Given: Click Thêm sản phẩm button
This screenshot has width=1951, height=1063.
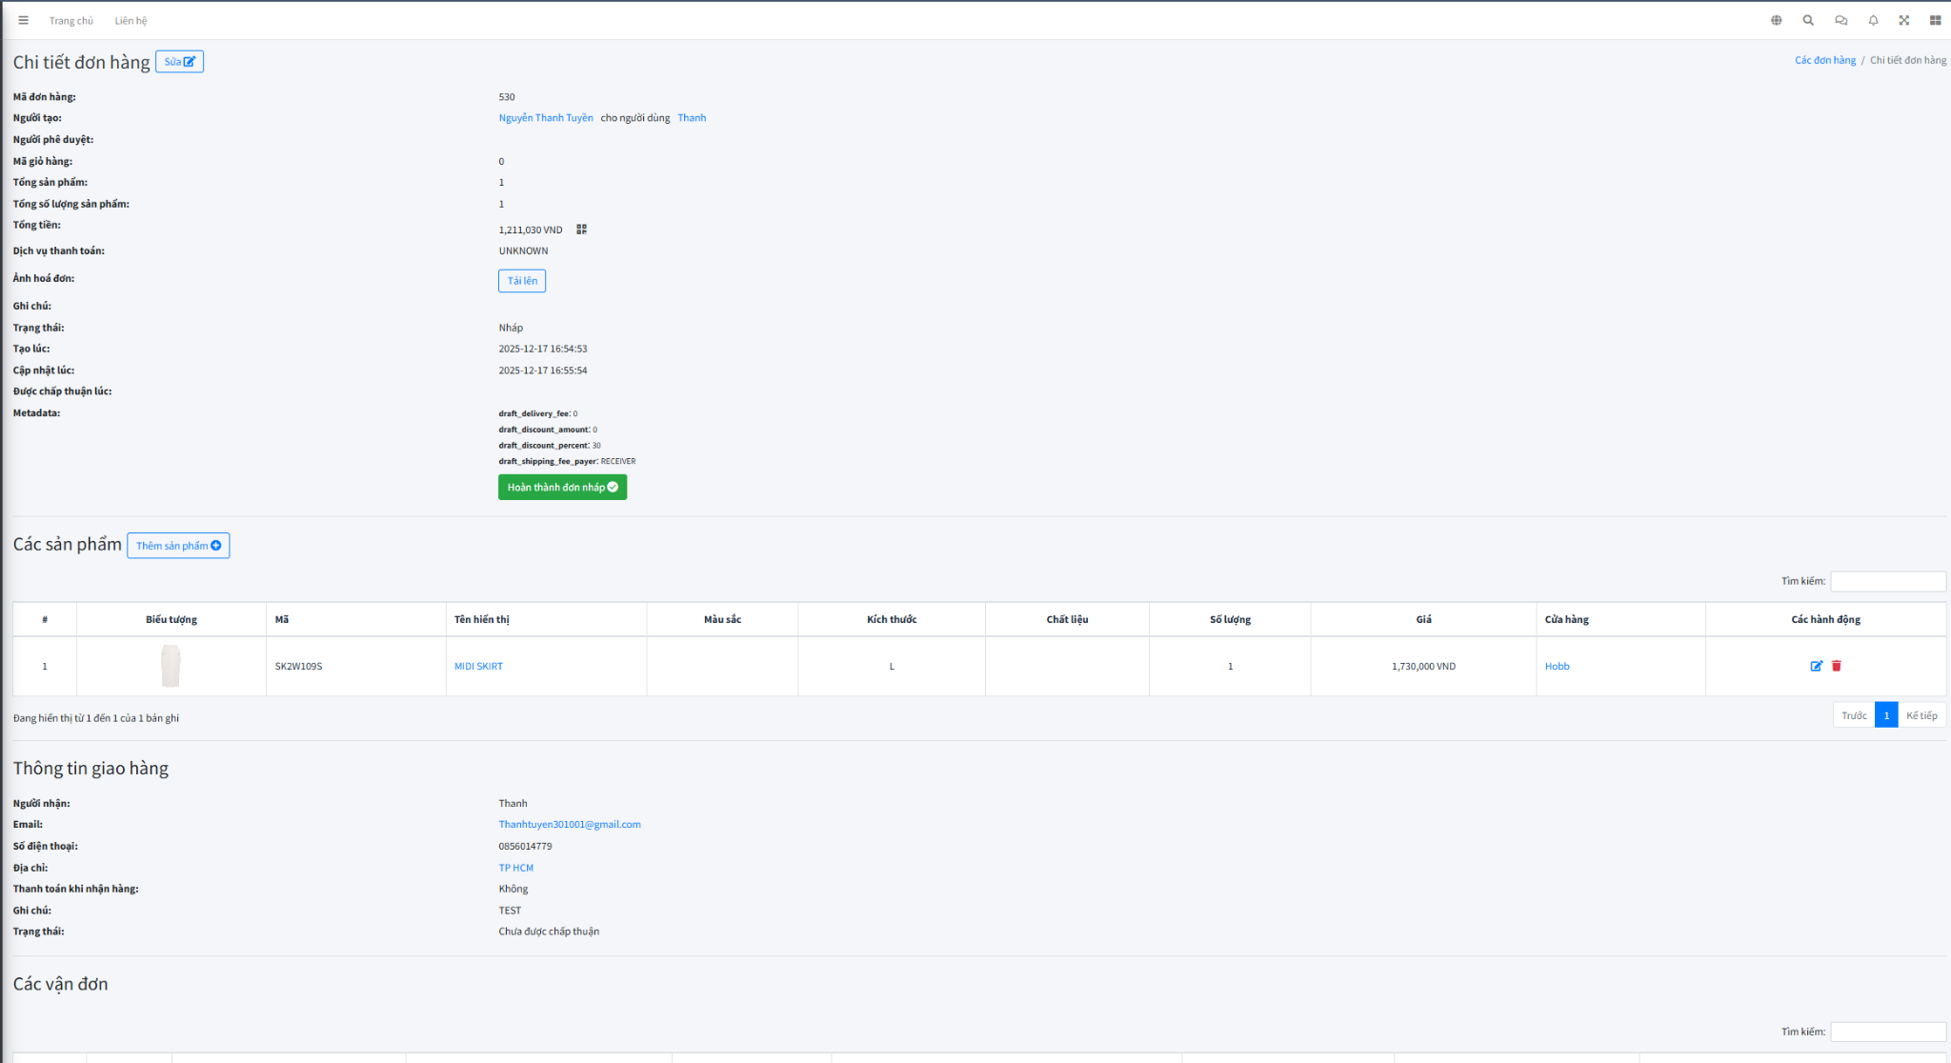Looking at the screenshot, I should [x=178, y=546].
